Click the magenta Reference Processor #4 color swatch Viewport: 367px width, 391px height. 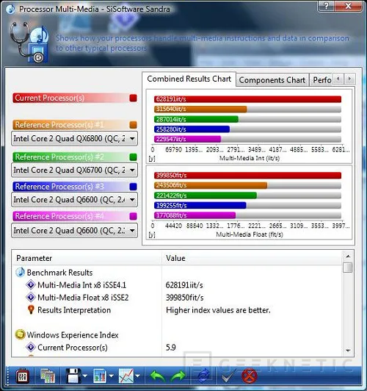pos(133,216)
